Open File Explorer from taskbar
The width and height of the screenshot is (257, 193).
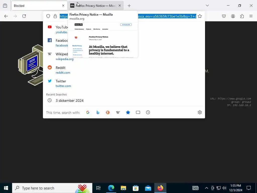[123, 188]
